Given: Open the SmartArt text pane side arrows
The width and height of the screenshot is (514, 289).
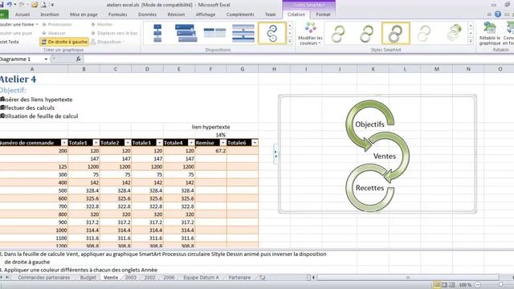Looking at the screenshot, I should [x=275, y=154].
